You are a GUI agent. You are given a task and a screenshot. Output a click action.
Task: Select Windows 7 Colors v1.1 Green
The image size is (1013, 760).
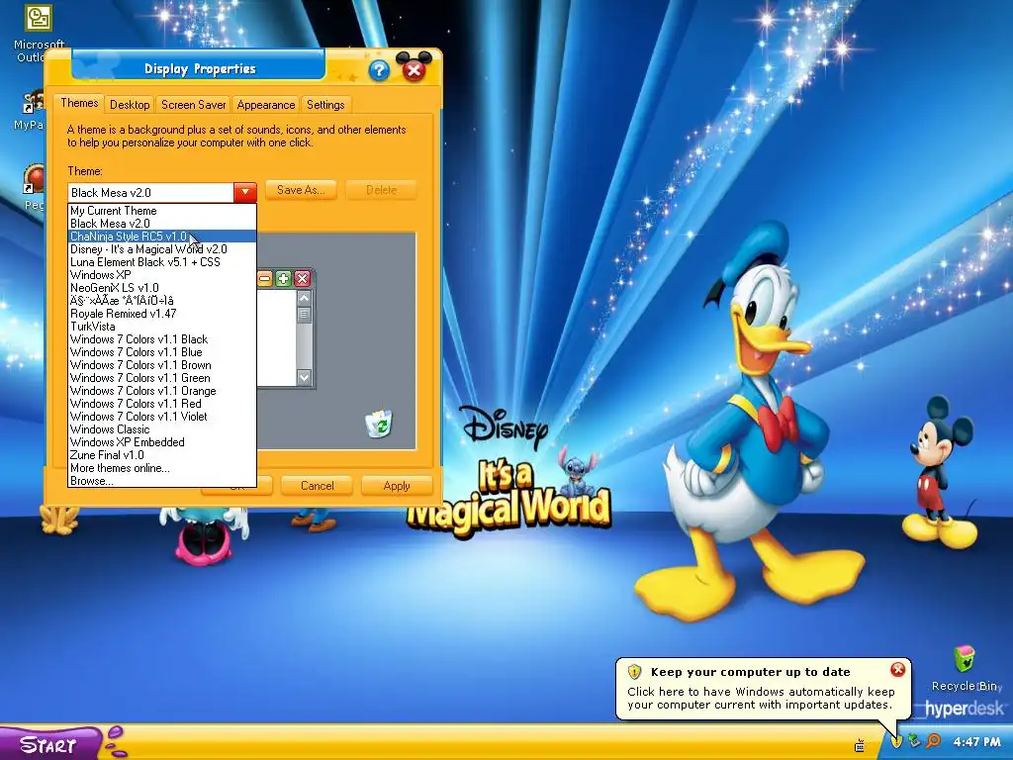(x=162, y=378)
